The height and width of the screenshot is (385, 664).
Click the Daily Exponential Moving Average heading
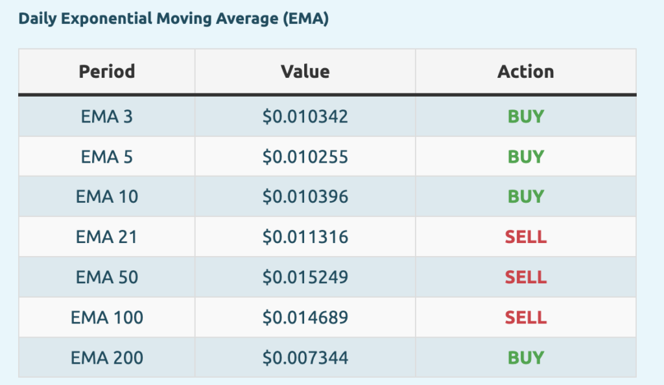click(x=174, y=19)
